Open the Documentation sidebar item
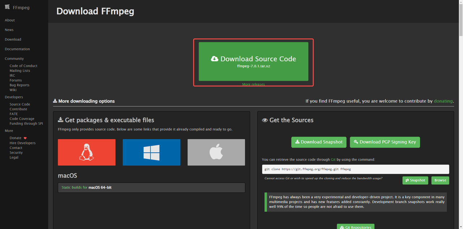Viewport: 463px width, 229px height. click(17, 49)
